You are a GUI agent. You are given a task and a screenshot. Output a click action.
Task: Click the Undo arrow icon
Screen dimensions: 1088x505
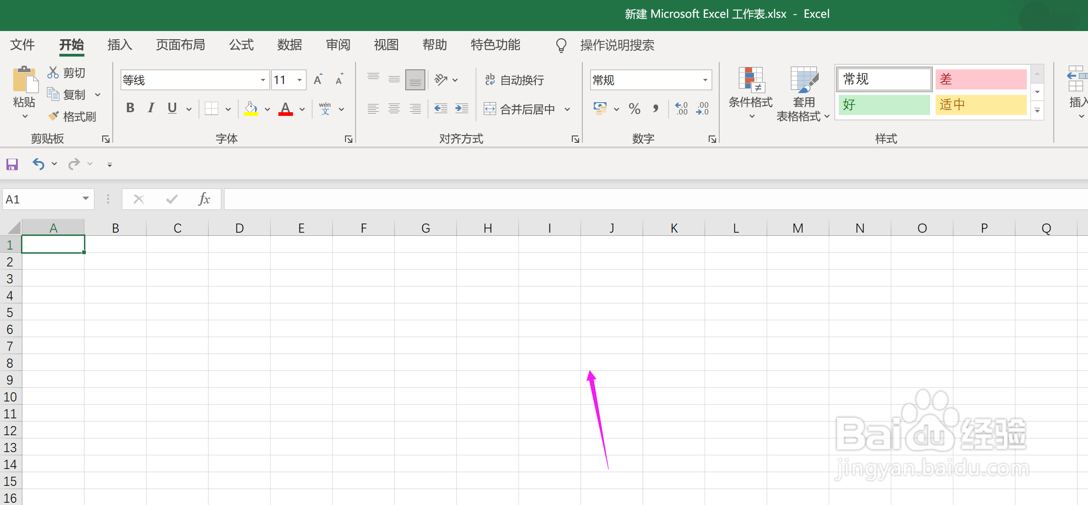click(39, 164)
